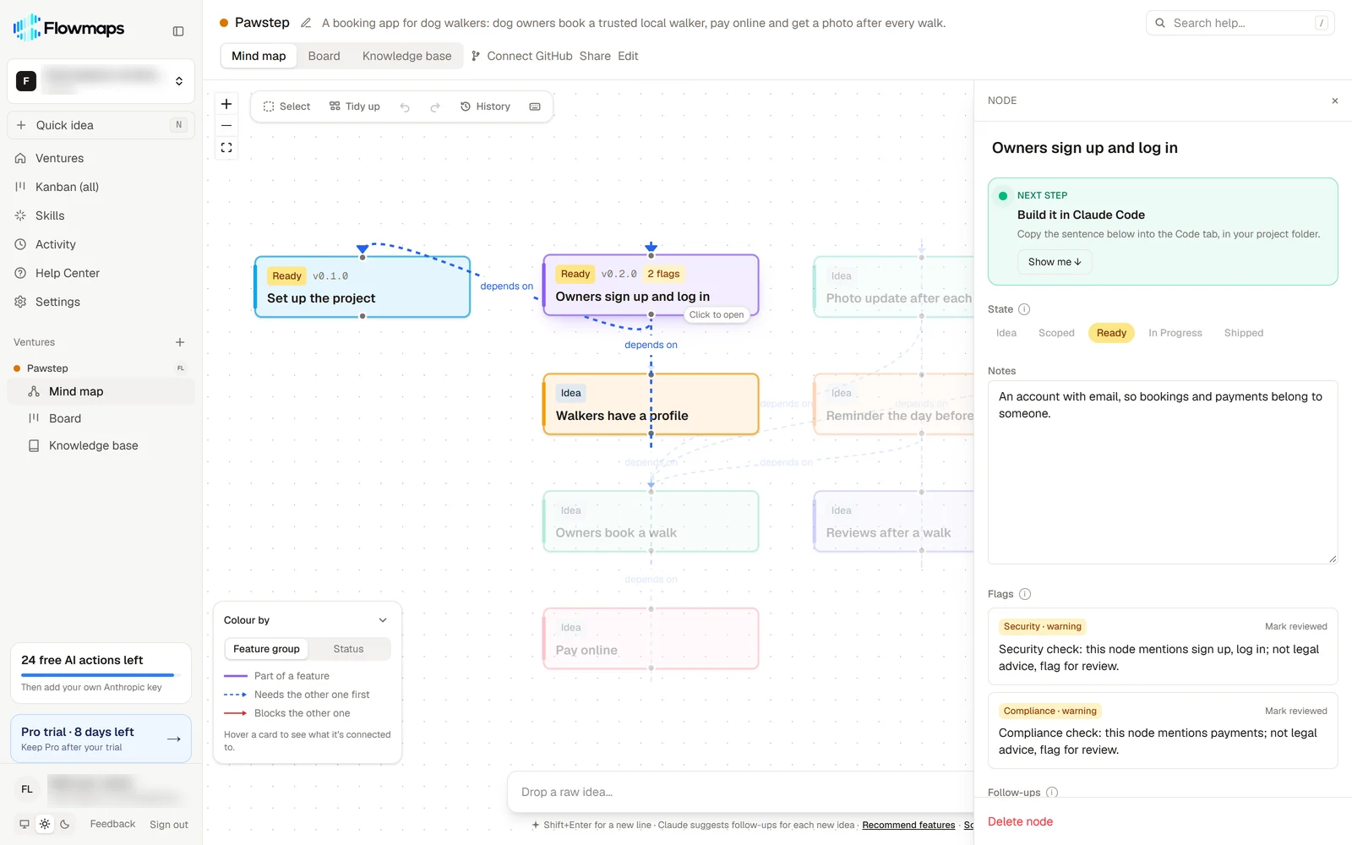Edit the Pawstep title with pencil icon
This screenshot has height=845, width=1352.
click(x=306, y=23)
